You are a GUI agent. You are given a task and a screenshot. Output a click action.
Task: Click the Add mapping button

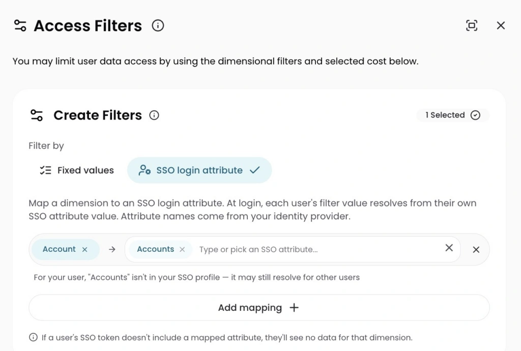[x=259, y=307]
